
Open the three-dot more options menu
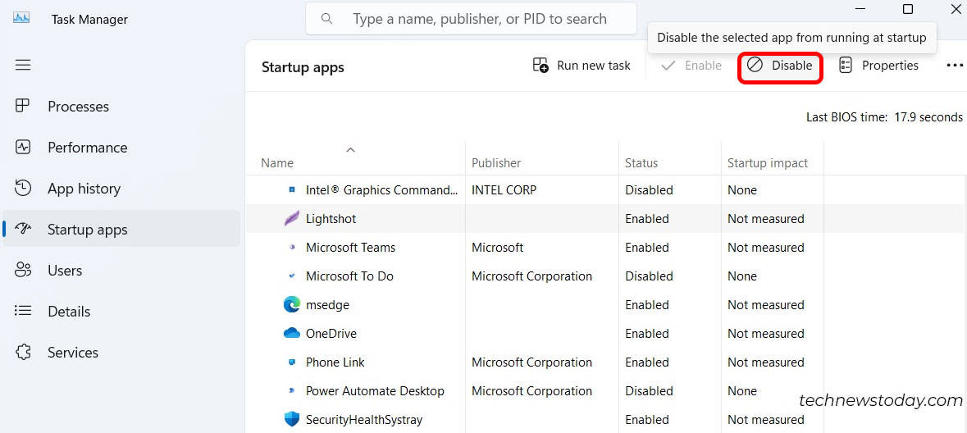pos(954,66)
